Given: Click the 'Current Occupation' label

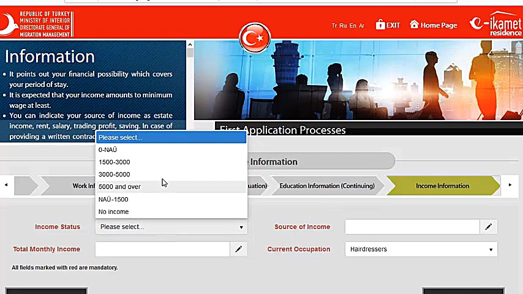Looking at the screenshot, I should pos(298,249).
